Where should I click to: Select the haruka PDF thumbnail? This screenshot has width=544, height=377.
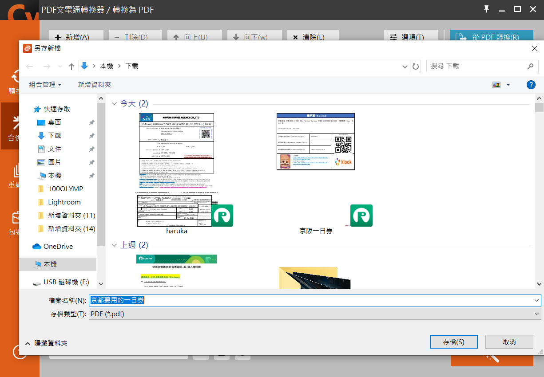[177, 171]
